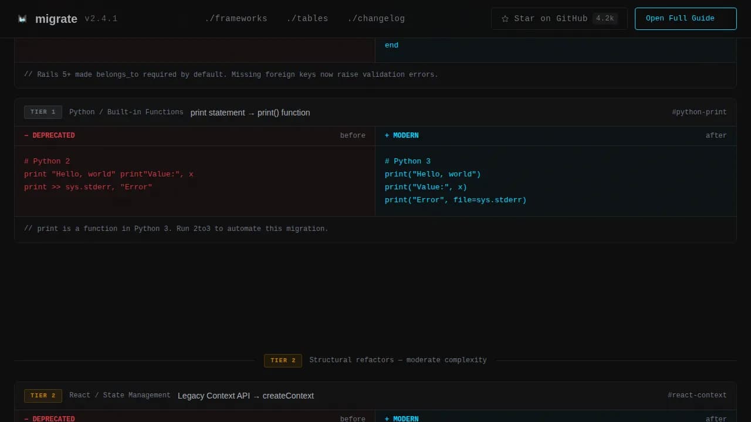Viewport: 751px width, 422px height.
Task: Open the ./changelog nav link
Action: (376, 19)
